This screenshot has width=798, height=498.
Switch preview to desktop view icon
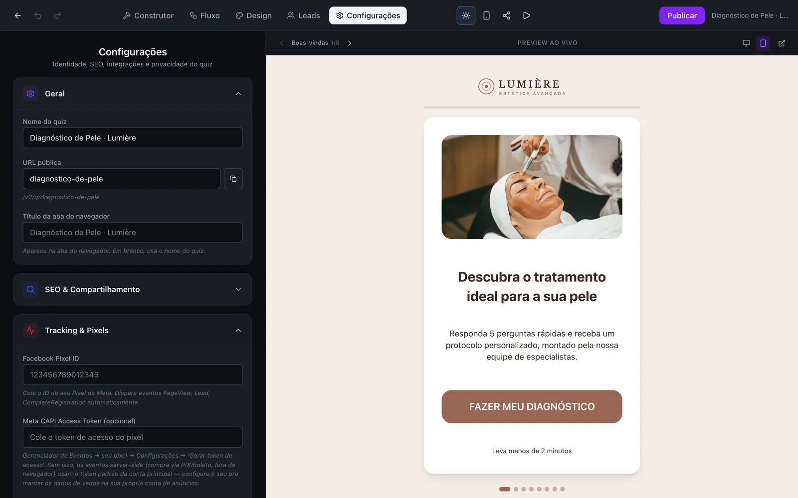coord(746,43)
